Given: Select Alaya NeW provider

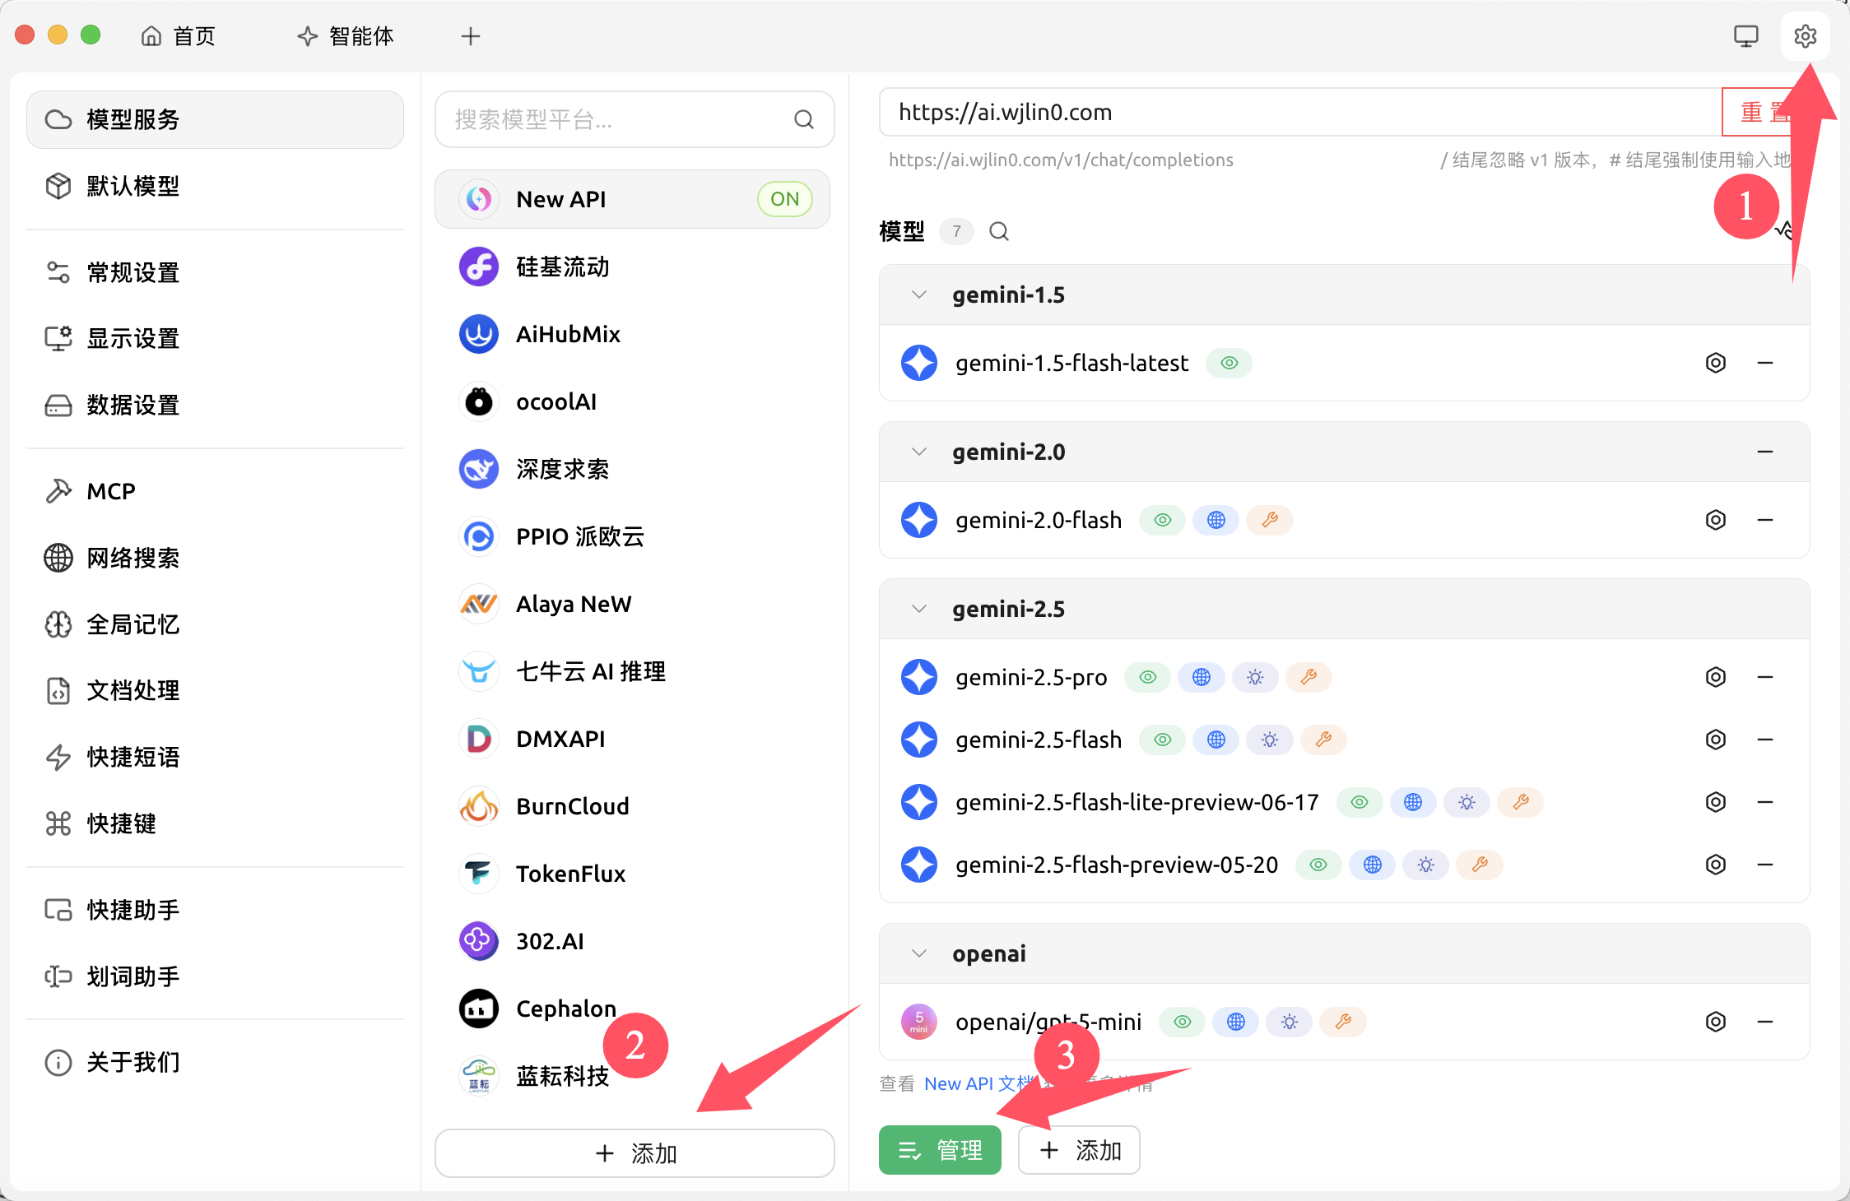Looking at the screenshot, I should (x=632, y=604).
